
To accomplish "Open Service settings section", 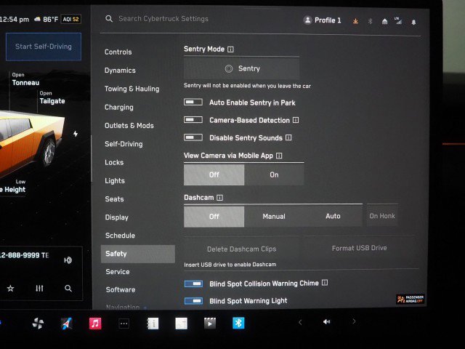I will click(118, 271).
